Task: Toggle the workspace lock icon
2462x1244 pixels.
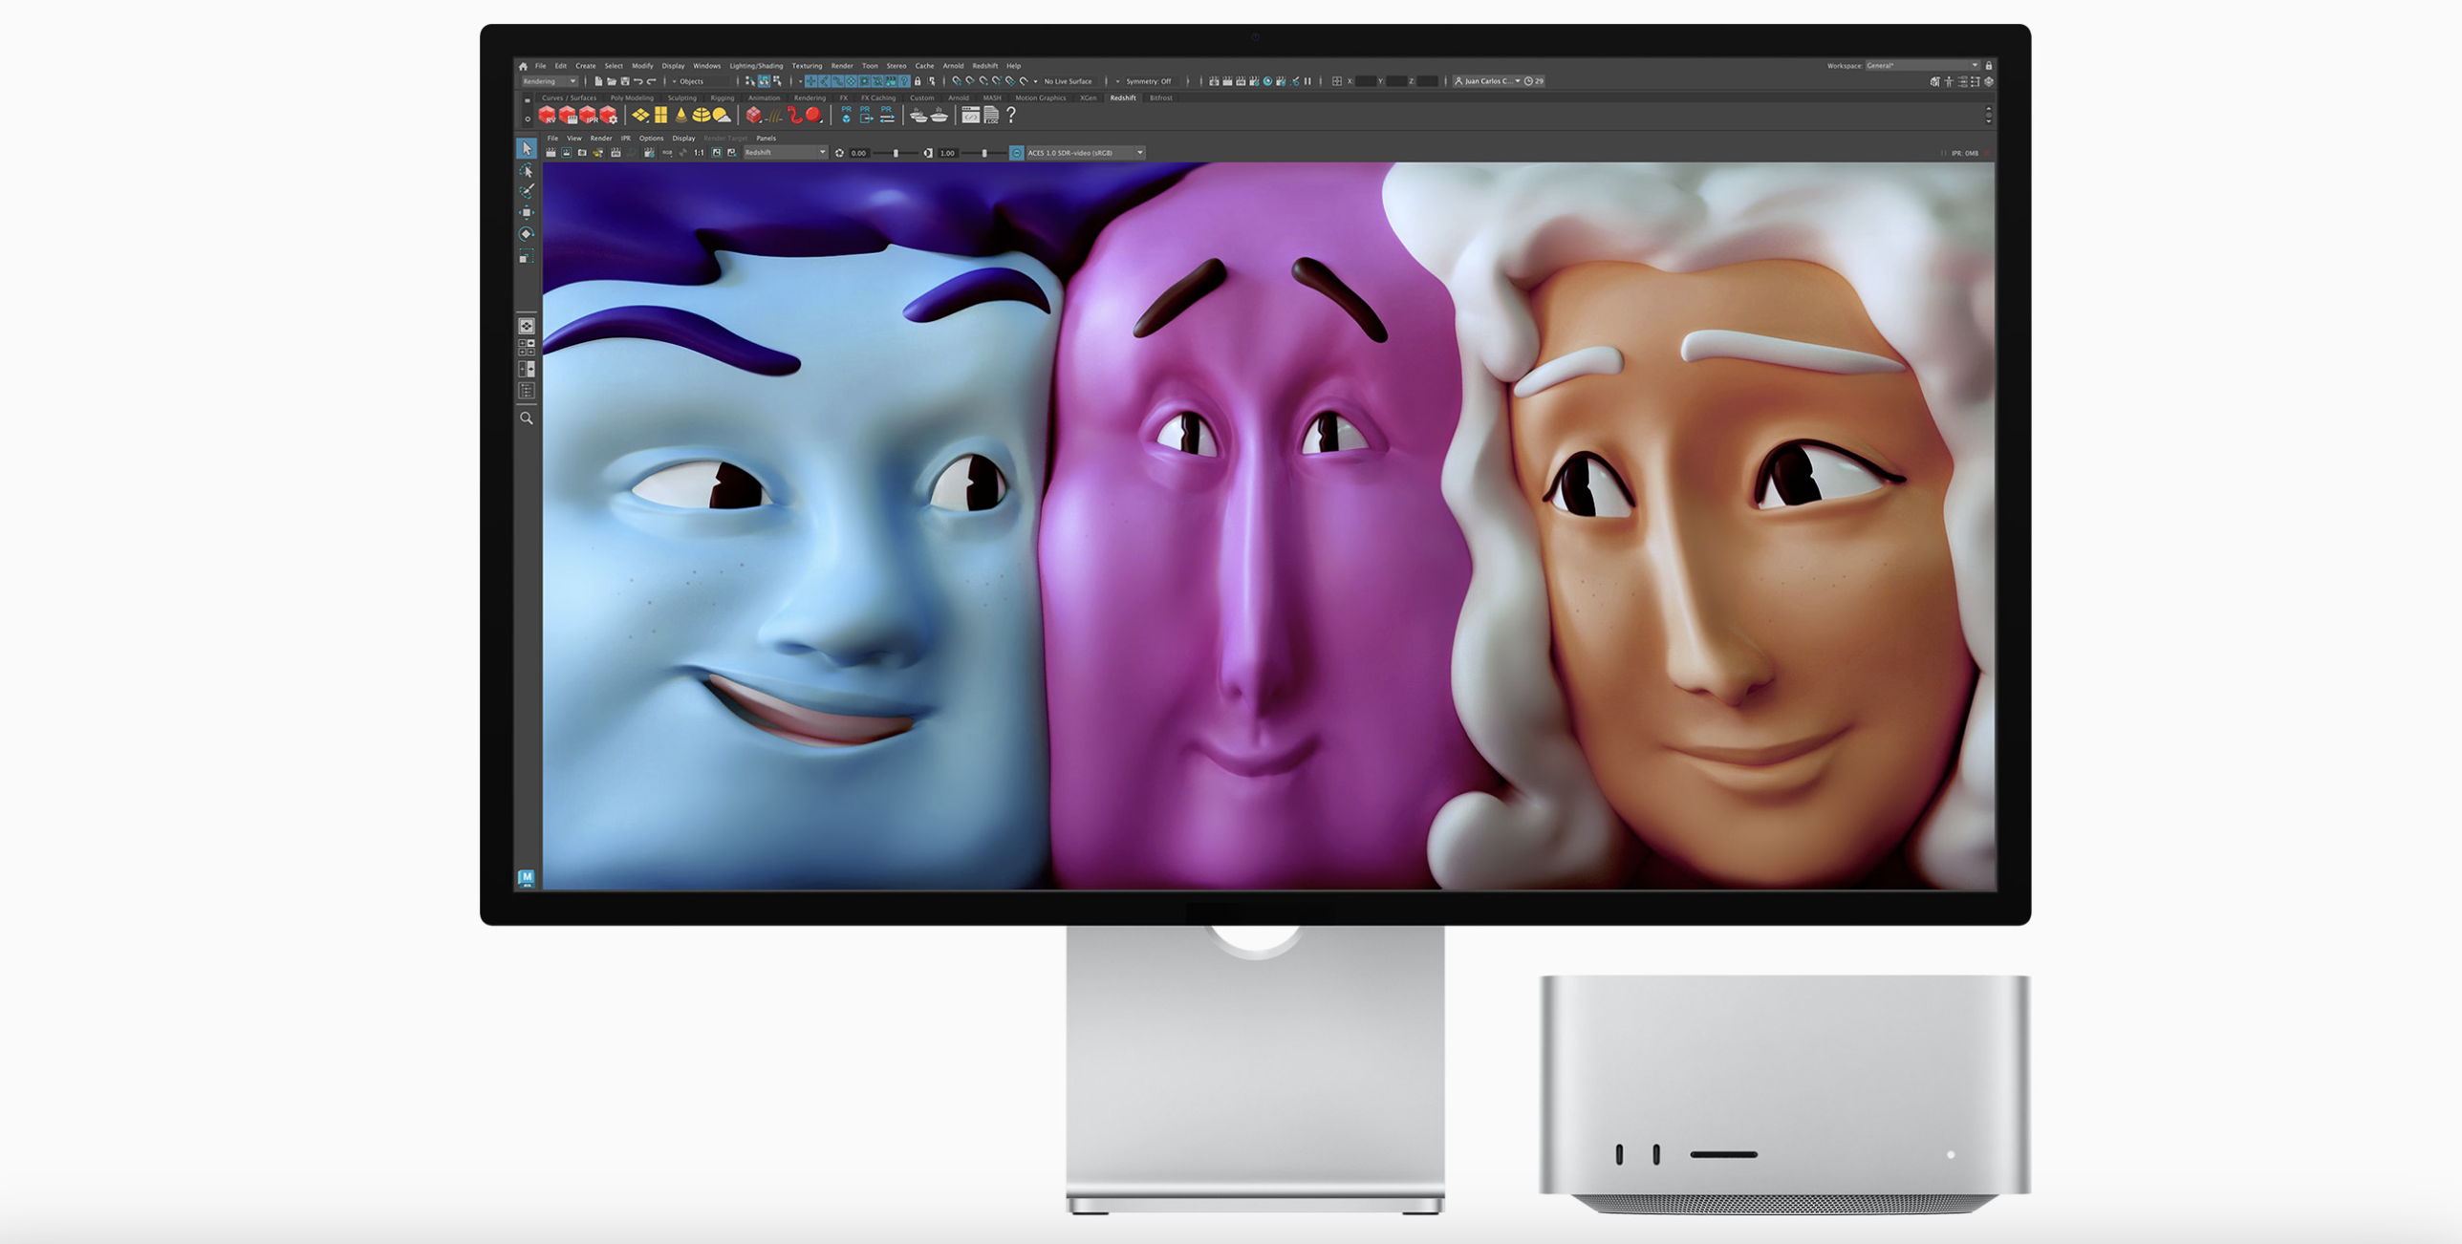Action: [1989, 66]
